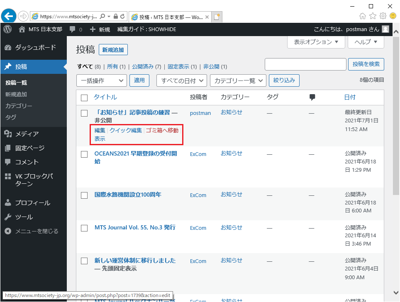The width and height of the screenshot is (400, 302).
Task: Click the comment bubble column header icon
Action: pos(312,97)
